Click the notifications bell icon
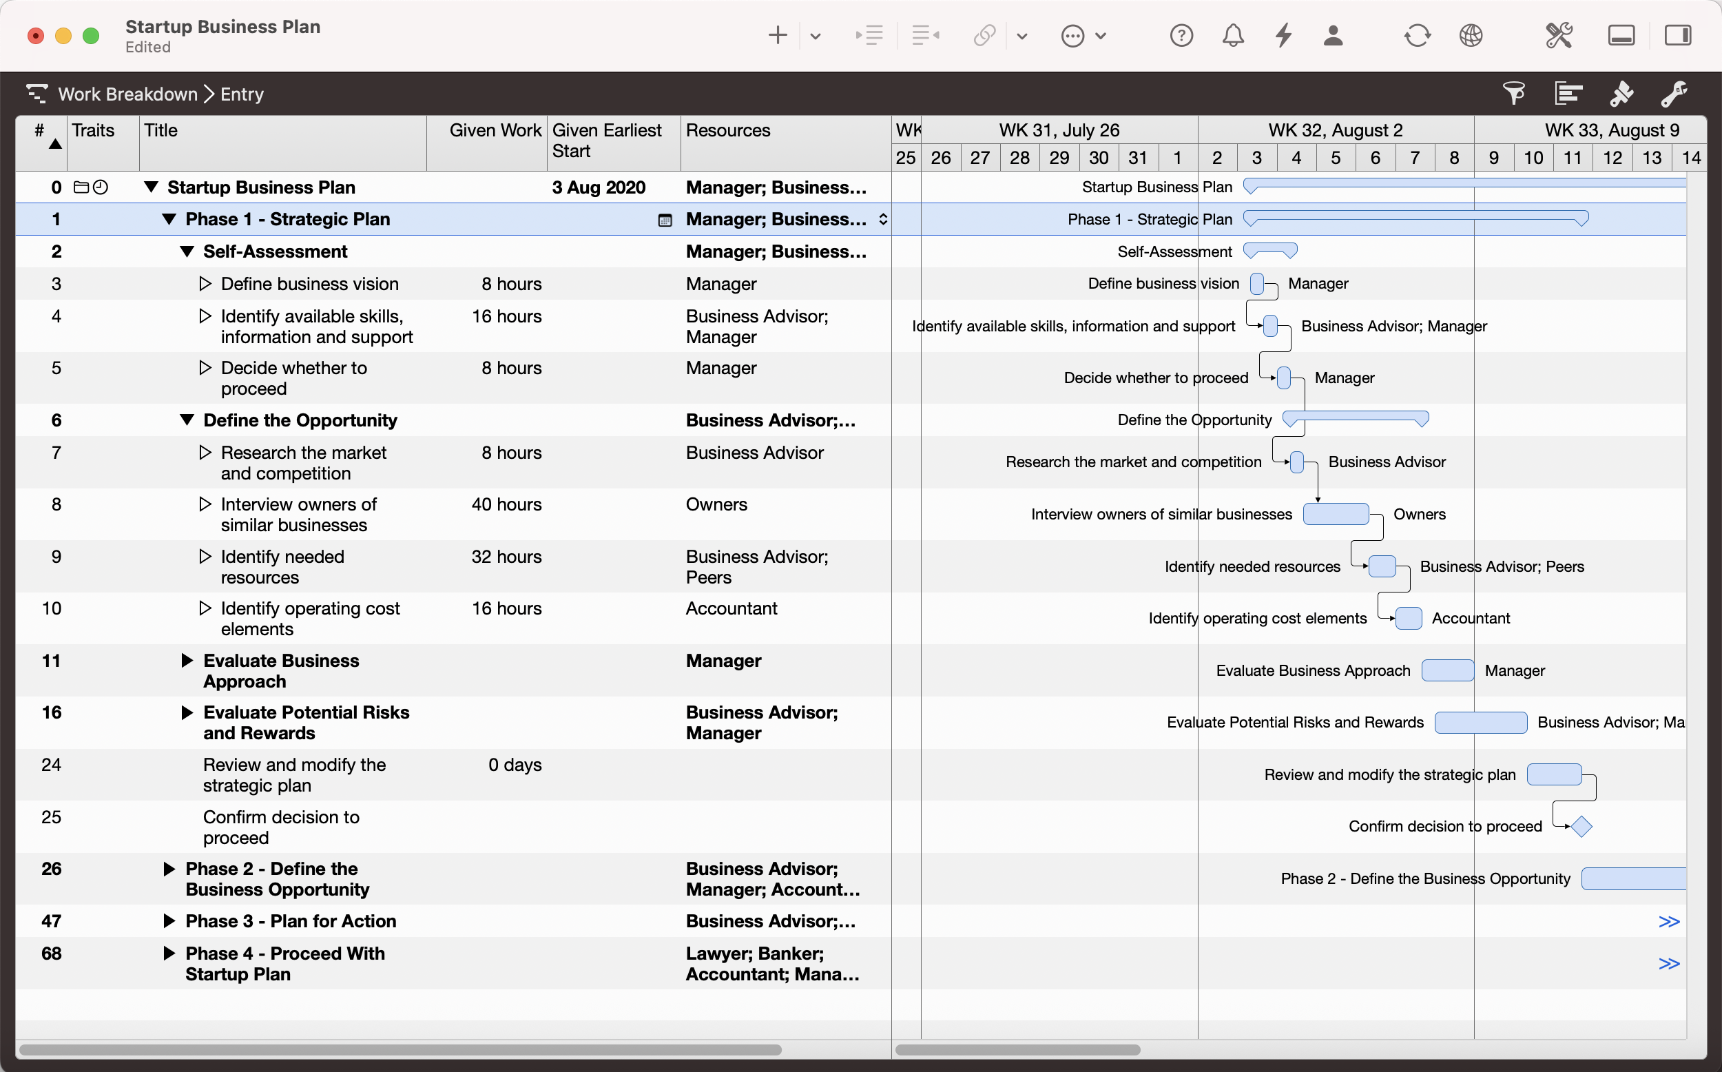 pos(1232,34)
